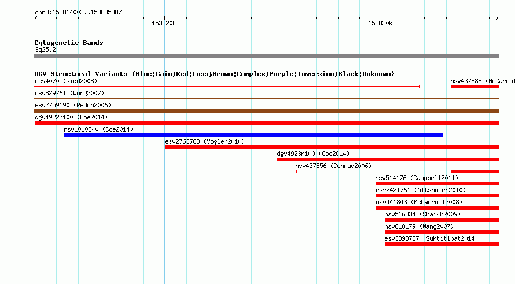Open the nsv514176 (Campbell2011) label
This screenshot has width=515, height=284.
[417, 178]
